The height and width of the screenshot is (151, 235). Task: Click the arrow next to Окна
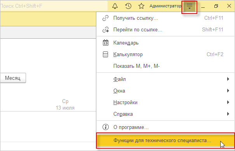click(x=228, y=91)
